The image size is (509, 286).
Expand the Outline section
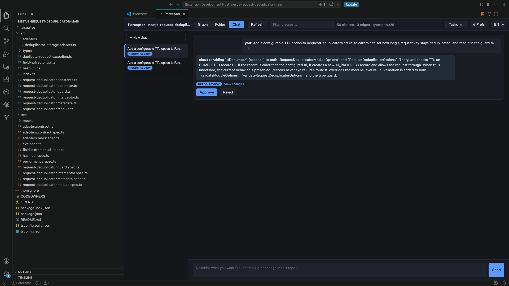tap(68, 272)
